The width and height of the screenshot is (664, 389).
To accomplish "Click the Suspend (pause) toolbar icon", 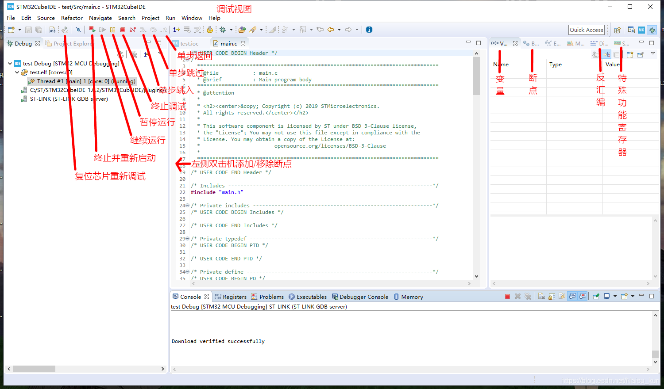I will (112, 30).
